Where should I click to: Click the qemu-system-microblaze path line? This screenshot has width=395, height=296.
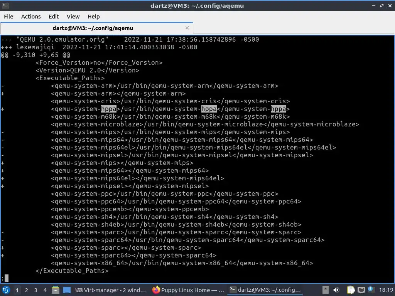[x=205, y=124]
